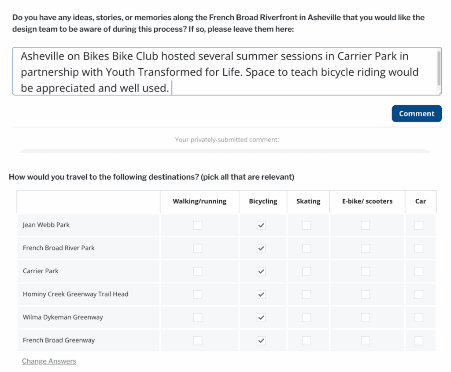The image size is (451, 372).
Task: Check Walking/running for Hominy Creek Greenway Trail Head
Action: 198,294
